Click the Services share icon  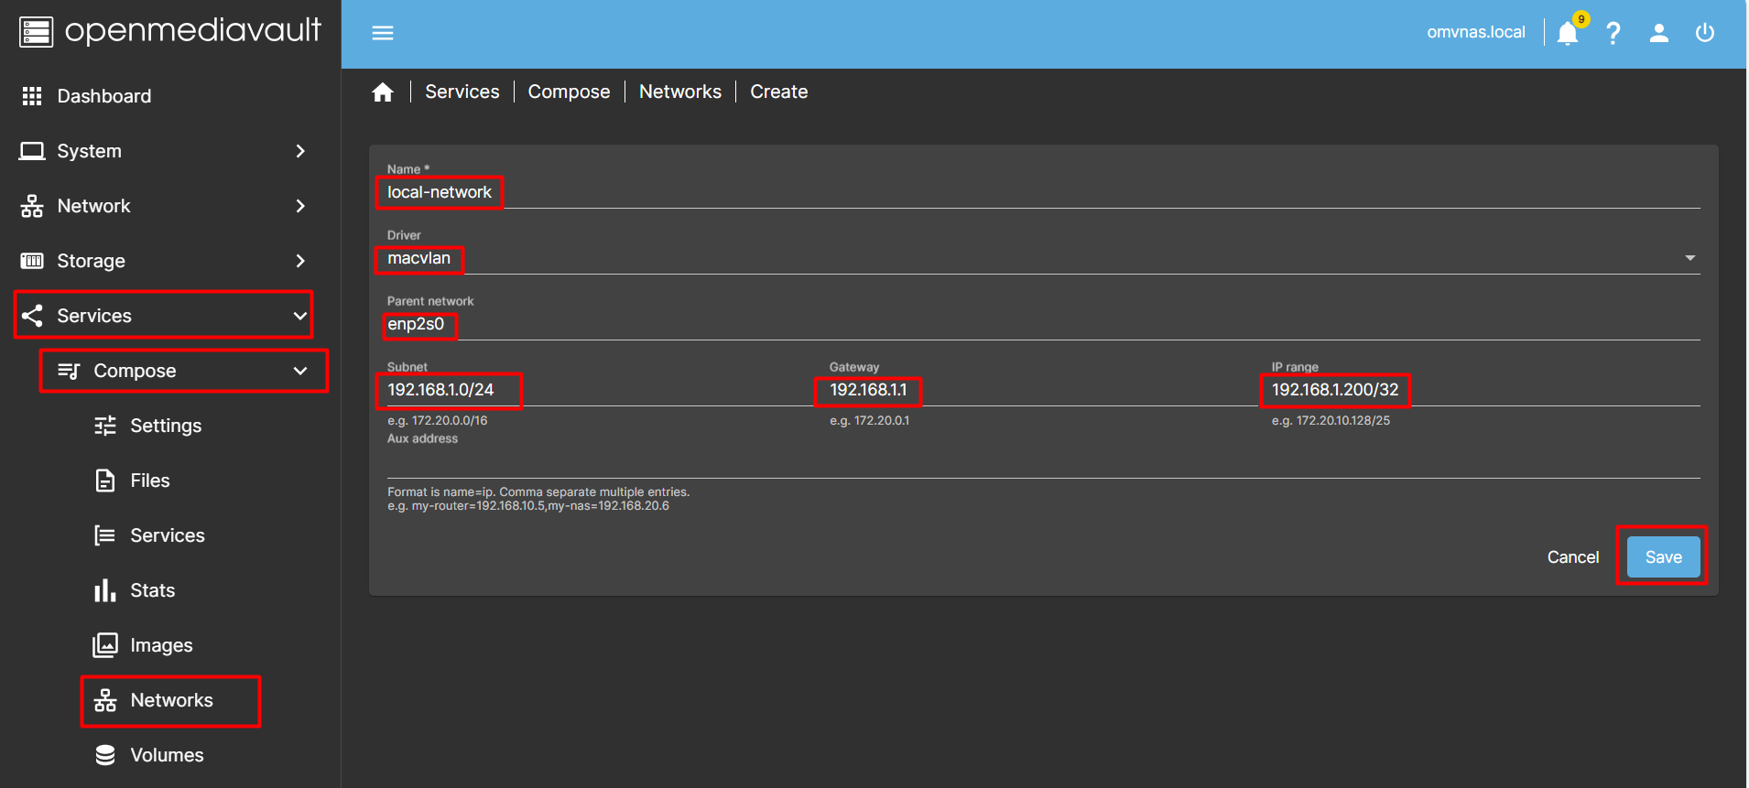coord(32,316)
